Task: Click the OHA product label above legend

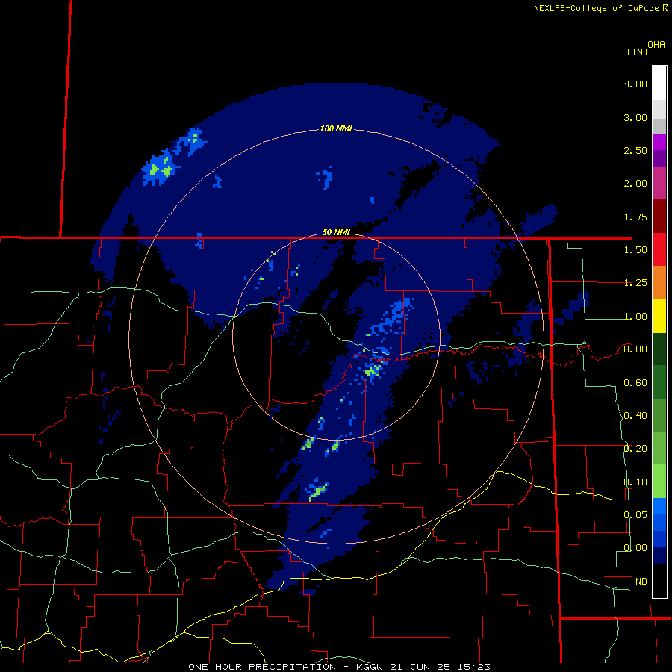Action: coord(656,44)
